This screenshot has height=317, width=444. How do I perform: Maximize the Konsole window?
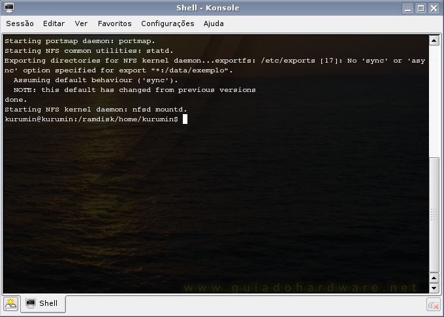(x=420, y=8)
